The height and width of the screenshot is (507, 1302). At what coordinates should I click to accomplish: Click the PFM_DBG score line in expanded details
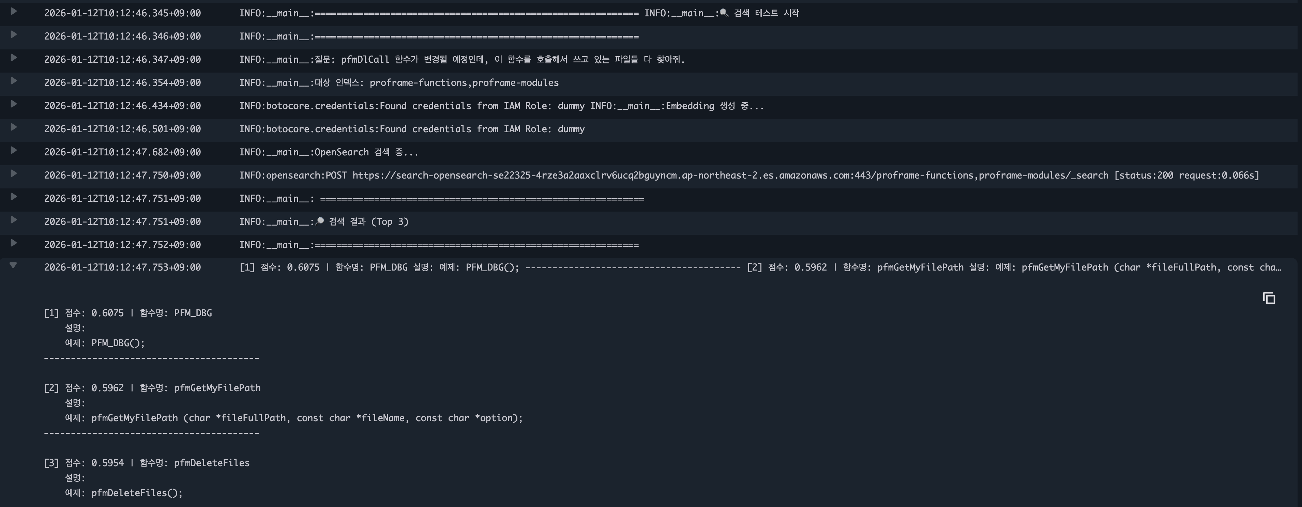pos(128,313)
